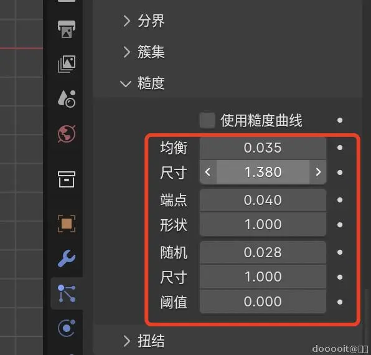Viewport: 371px width, 355px height.
Task: Click keyframe dot beside 均衡 0.035
Action: coord(340,148)
